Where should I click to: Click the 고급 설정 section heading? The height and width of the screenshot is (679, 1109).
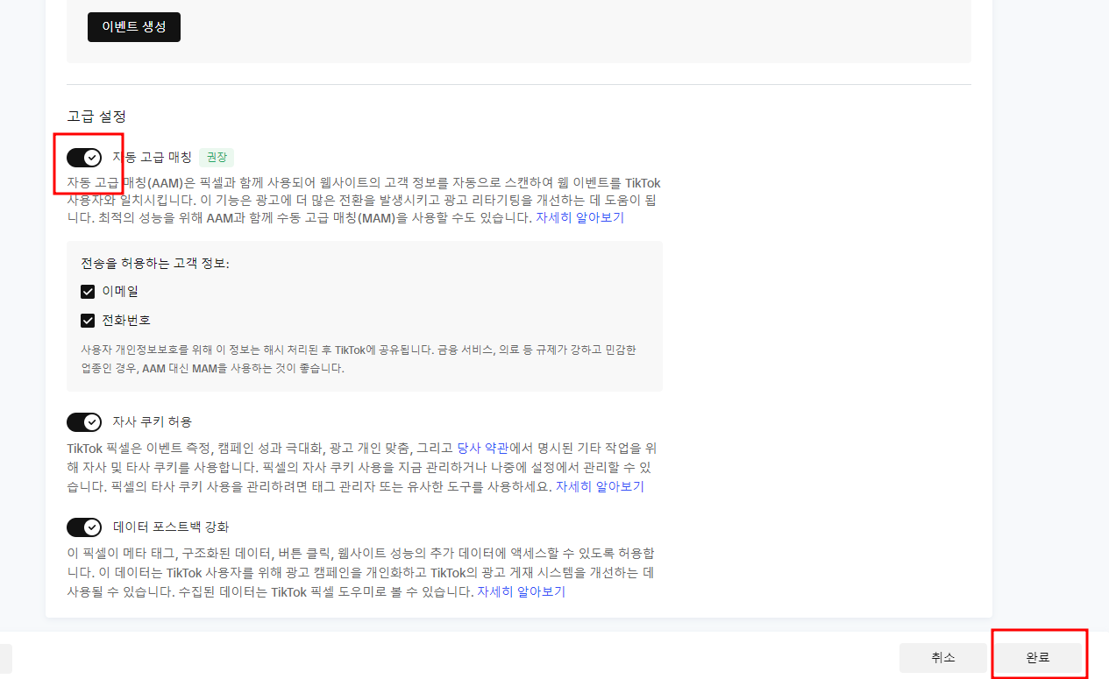(x=96, y=117)
